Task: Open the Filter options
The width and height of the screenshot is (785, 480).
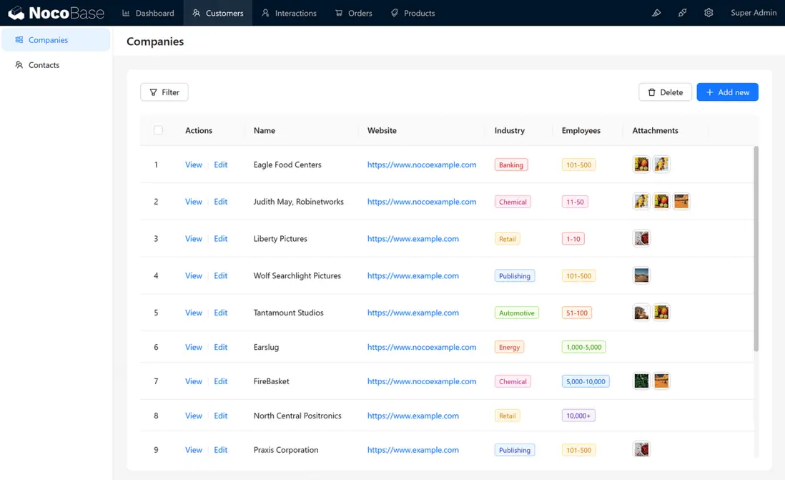Action: [164, 92]
